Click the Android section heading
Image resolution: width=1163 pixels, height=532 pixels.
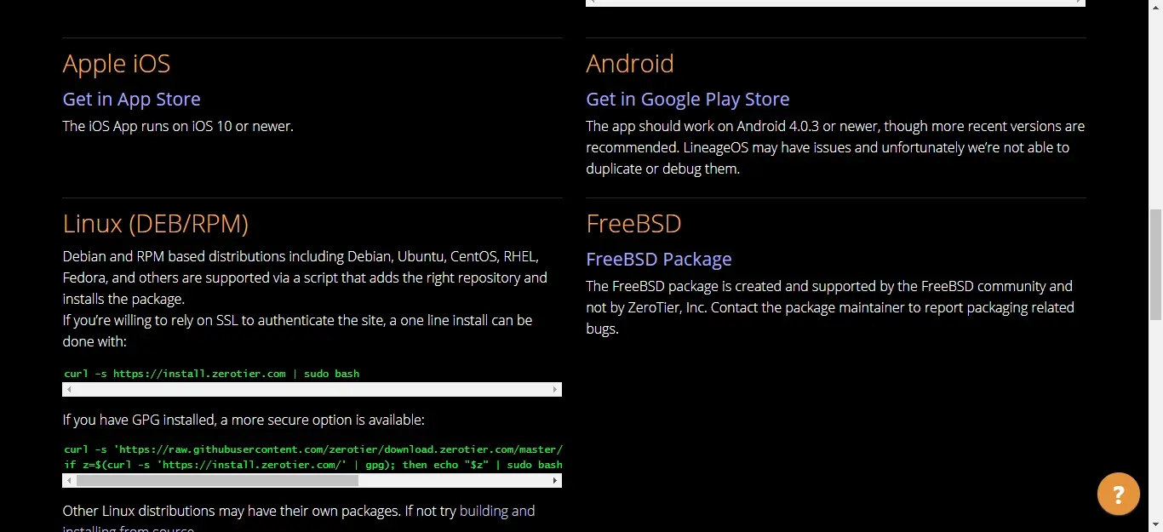point(629,64)
